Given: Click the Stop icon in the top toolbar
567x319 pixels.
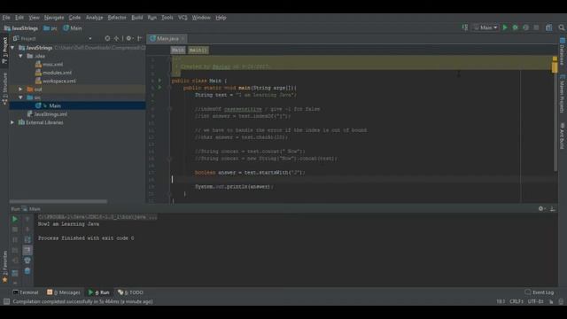Looking at the screenshot, I should point(536,27).
